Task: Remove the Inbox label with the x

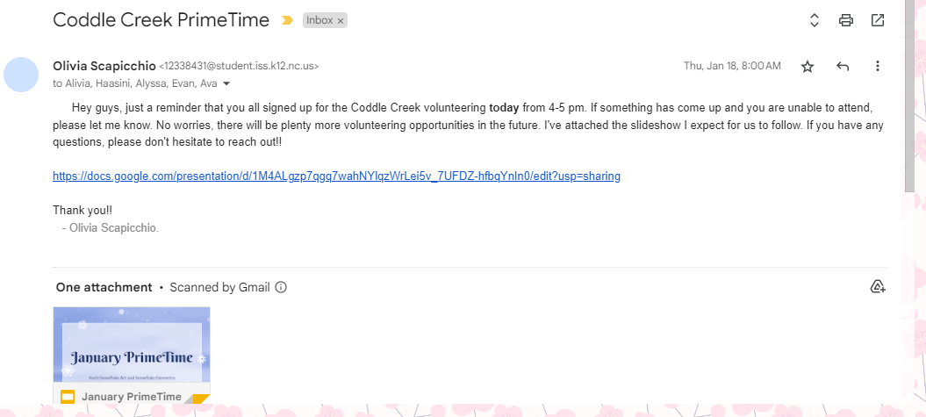Action: point(341,20)
